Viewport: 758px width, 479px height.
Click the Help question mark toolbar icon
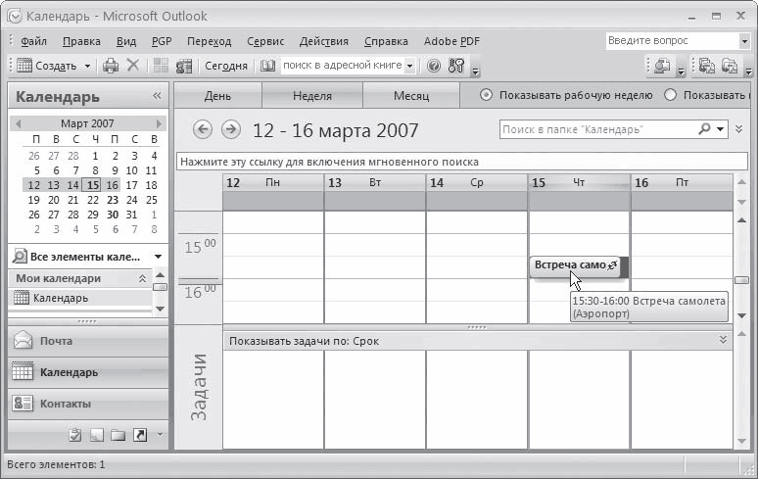click(435, 66)
